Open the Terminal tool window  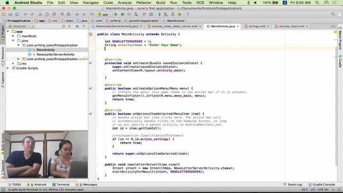click(61, 184)
